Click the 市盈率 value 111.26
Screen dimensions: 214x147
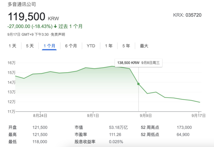(x=116, y=134)
